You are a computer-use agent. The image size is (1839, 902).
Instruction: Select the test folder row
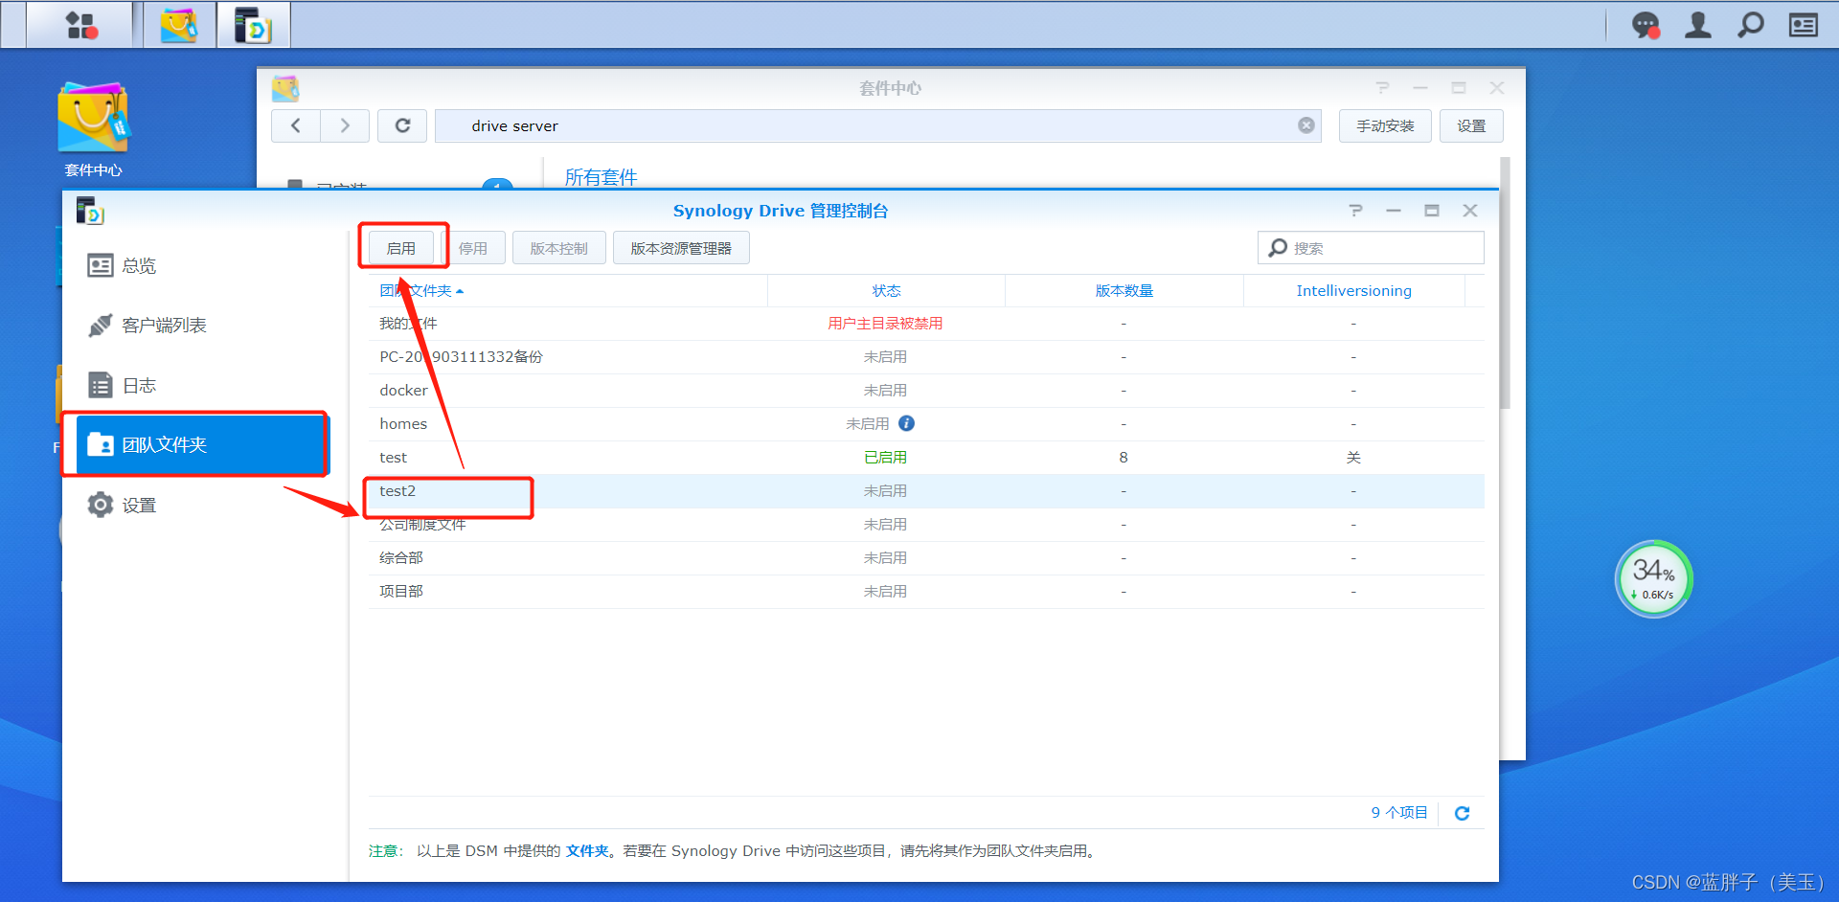tap(926, 458)
